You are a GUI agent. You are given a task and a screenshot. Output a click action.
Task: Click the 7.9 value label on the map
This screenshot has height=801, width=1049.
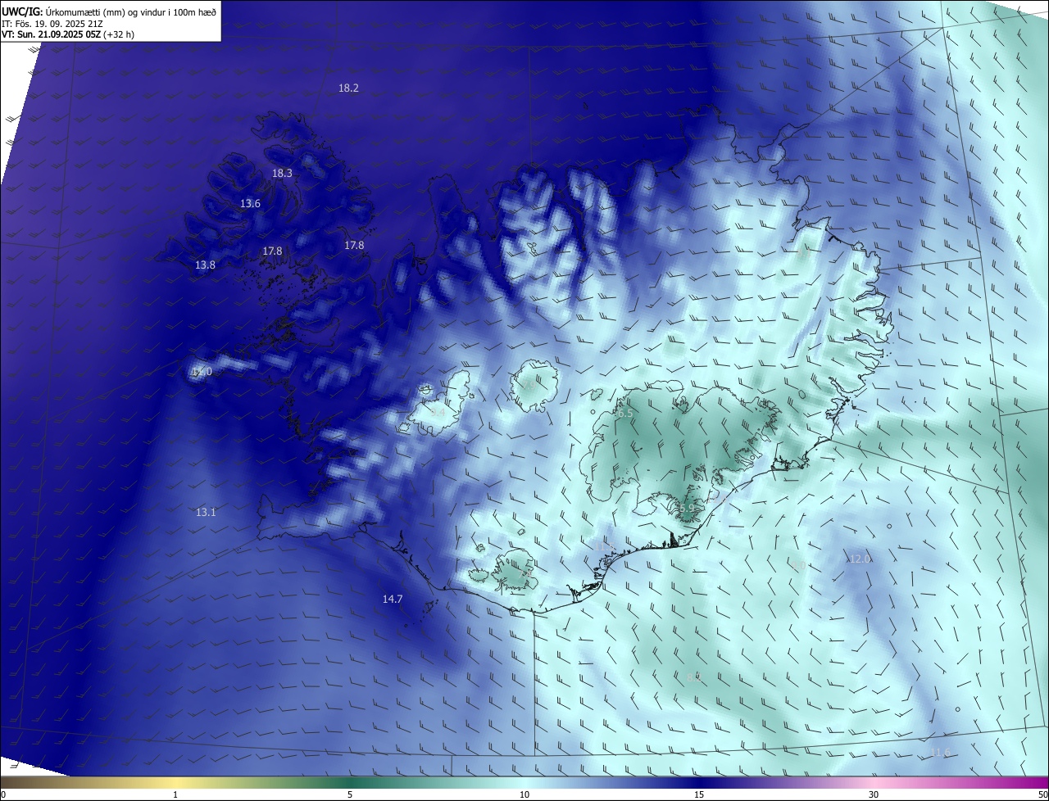529,385
